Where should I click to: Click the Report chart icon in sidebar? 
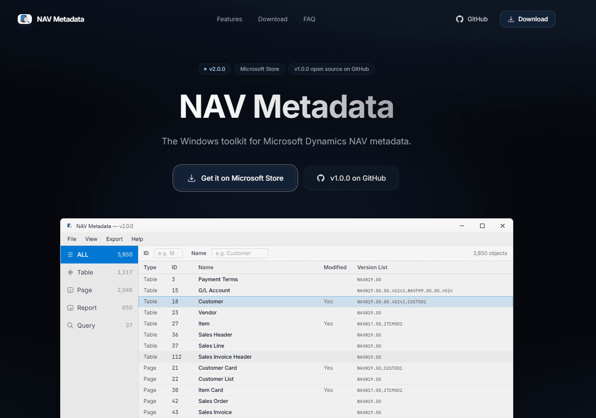(x=70, y=308)
